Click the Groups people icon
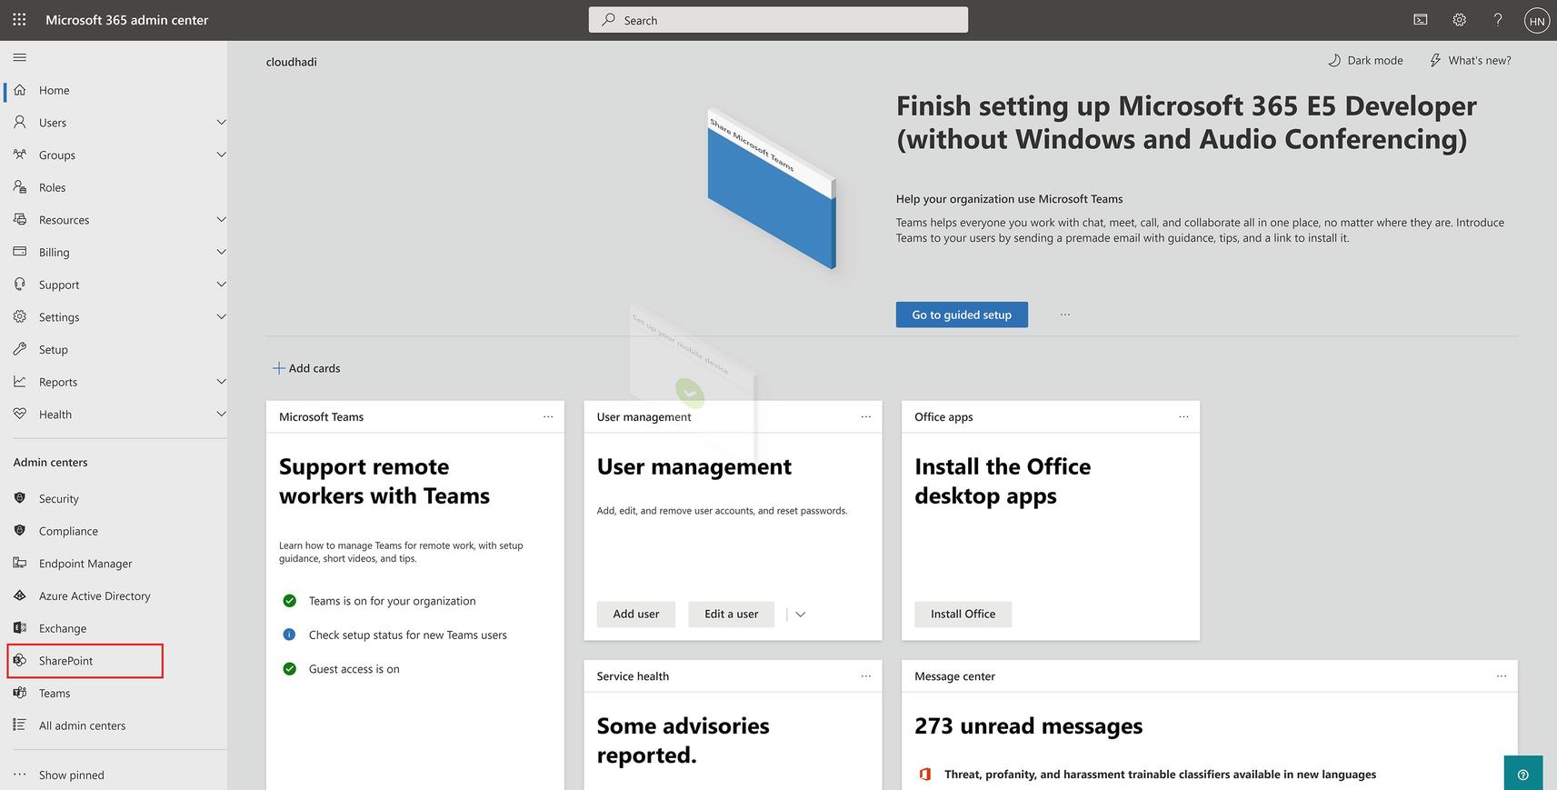Screen dimensions: 1557x790 click(20, 155)
